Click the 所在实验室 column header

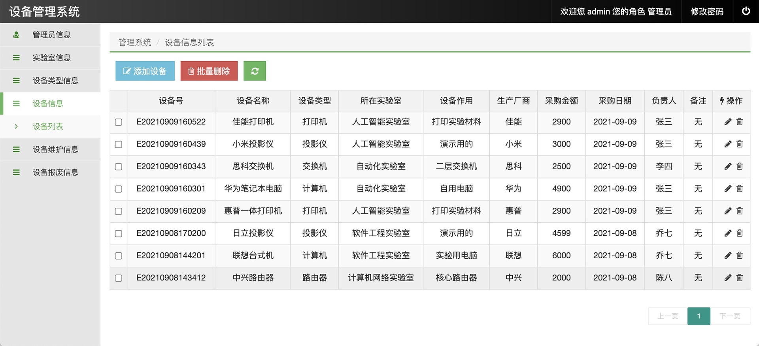click(381, 101)
